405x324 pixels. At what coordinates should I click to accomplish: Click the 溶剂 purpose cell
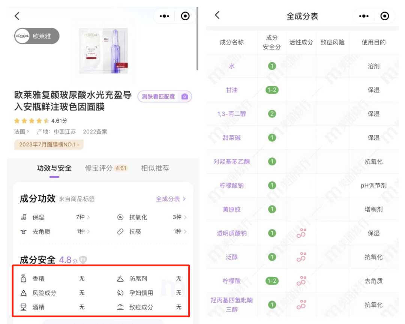pos(373,66)
